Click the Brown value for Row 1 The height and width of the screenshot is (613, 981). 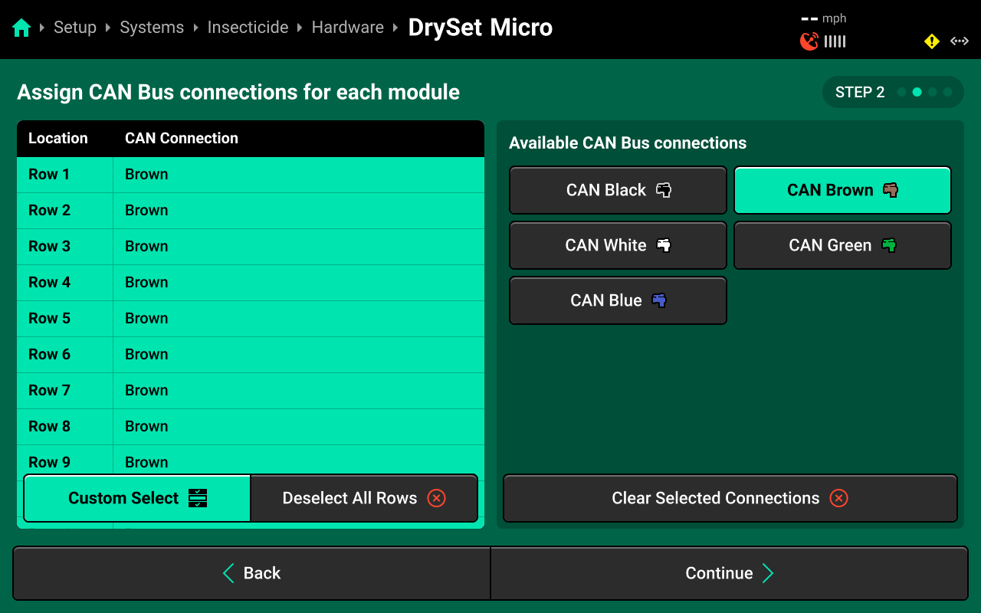point(146,175)
